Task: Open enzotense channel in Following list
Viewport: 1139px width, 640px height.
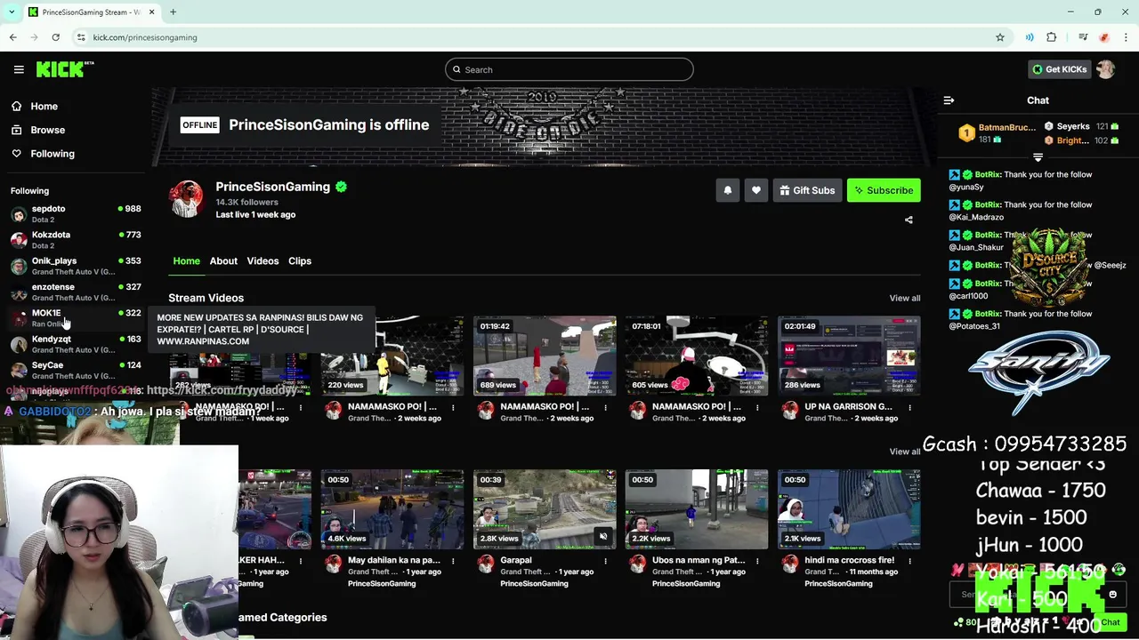Action: pyautogui.click(x=76, y=292)
